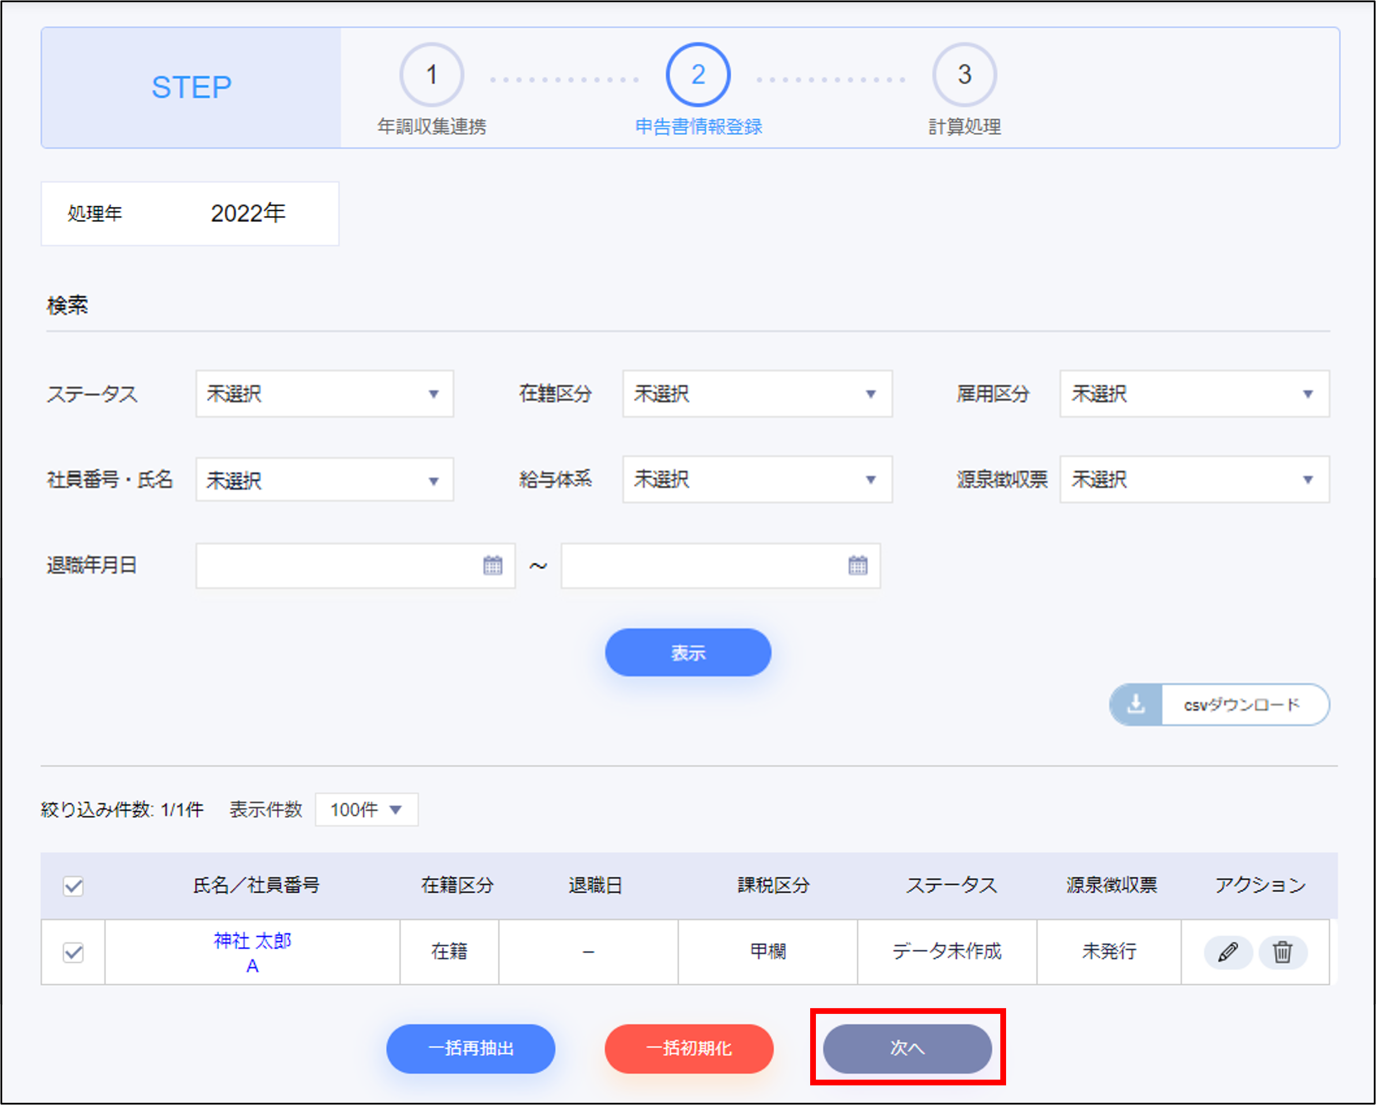
Task: Toggle the checkbox for 神社 太郎 row
Action: tap(72, 952)
